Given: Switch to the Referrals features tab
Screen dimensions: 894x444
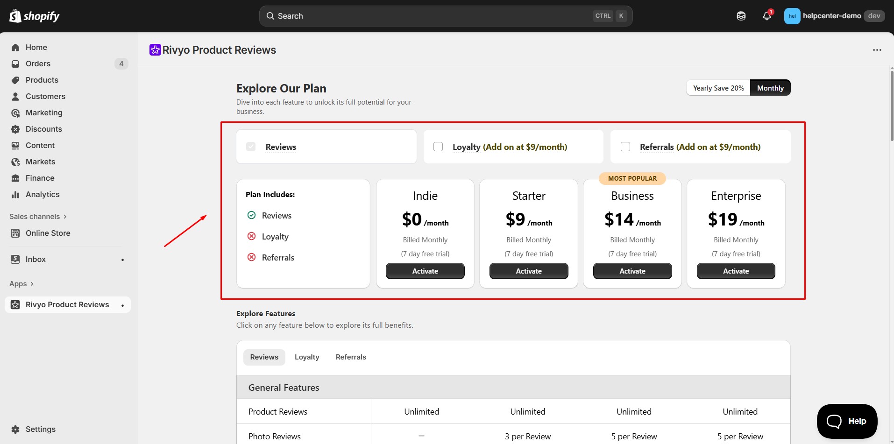Looking at the screenshot, I should coord(351,357).
